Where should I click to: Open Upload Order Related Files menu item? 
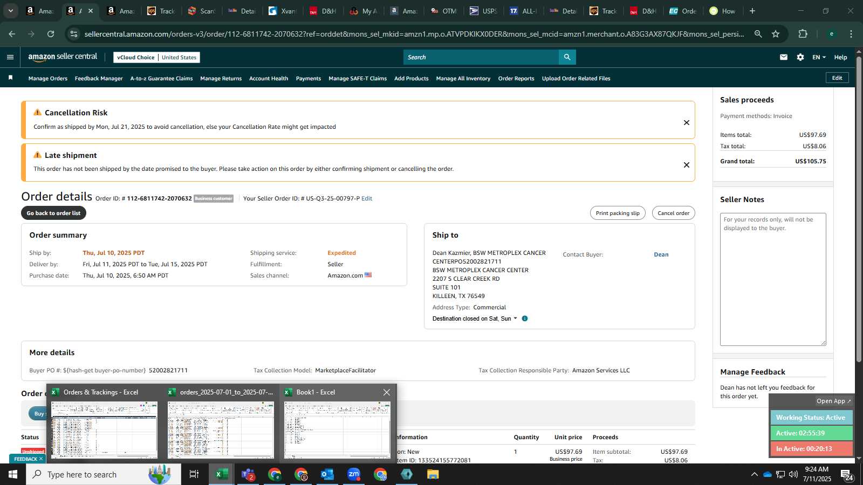(x=576, y=78)
